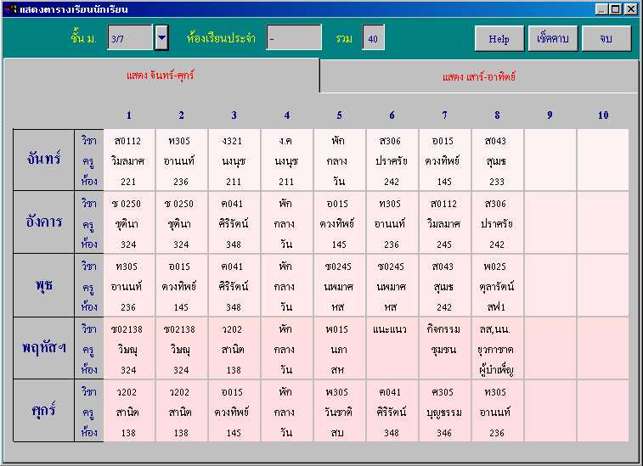Click the period 1 column header
Viewport: 643px width, 466px height.
[x=129, y=115]
